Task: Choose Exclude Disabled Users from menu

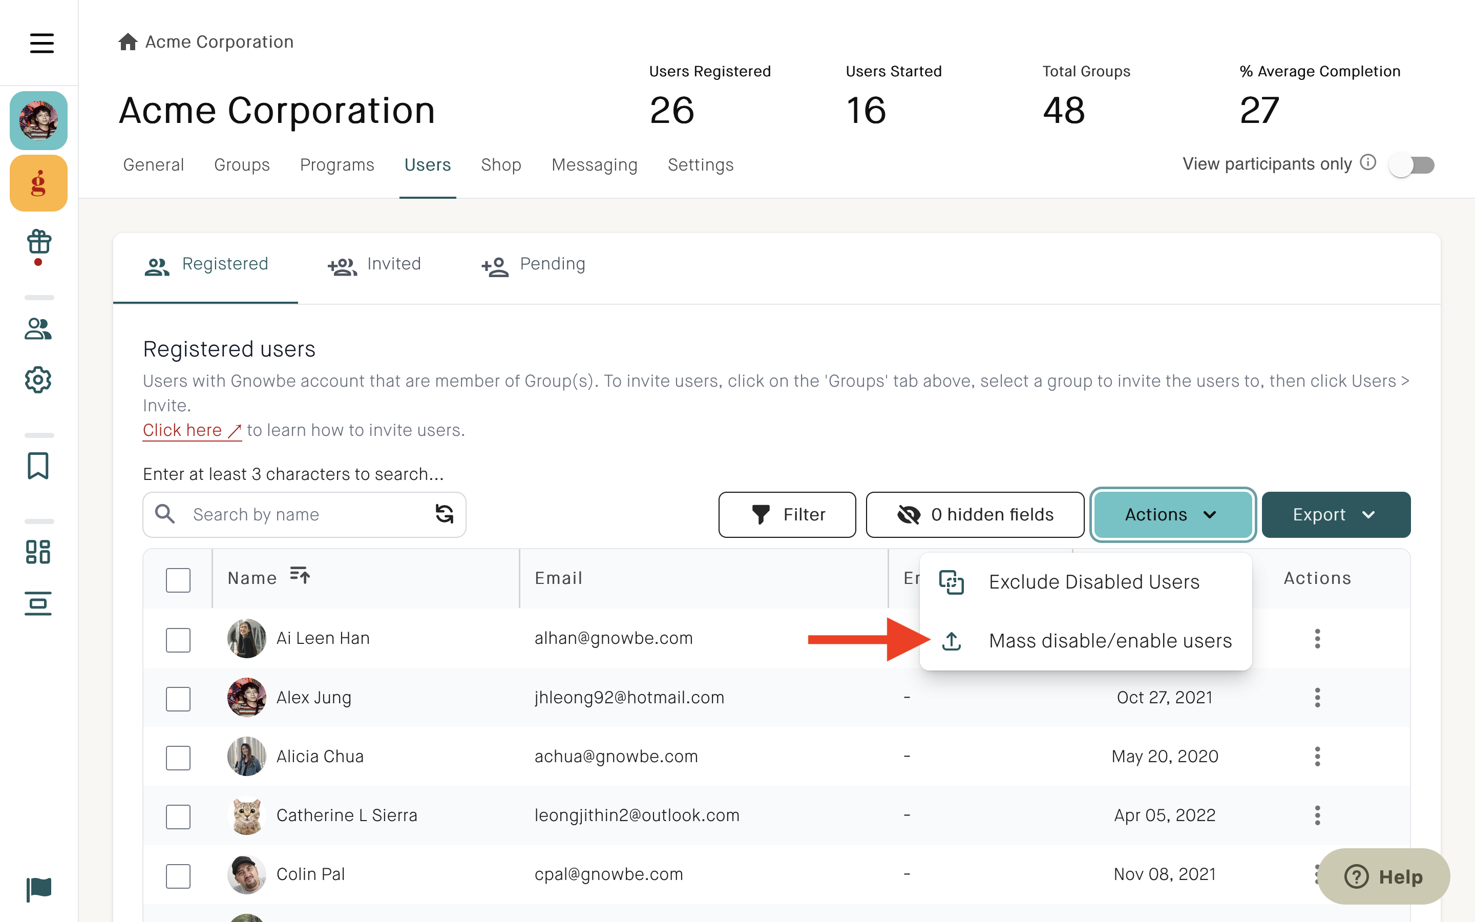Action: point(1086,582)
